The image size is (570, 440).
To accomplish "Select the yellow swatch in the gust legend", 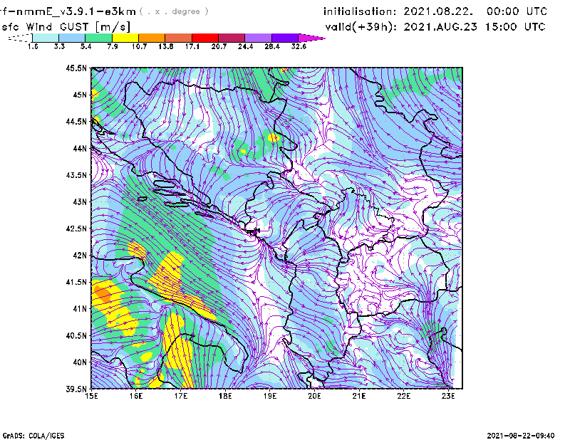I will [125, 37].
